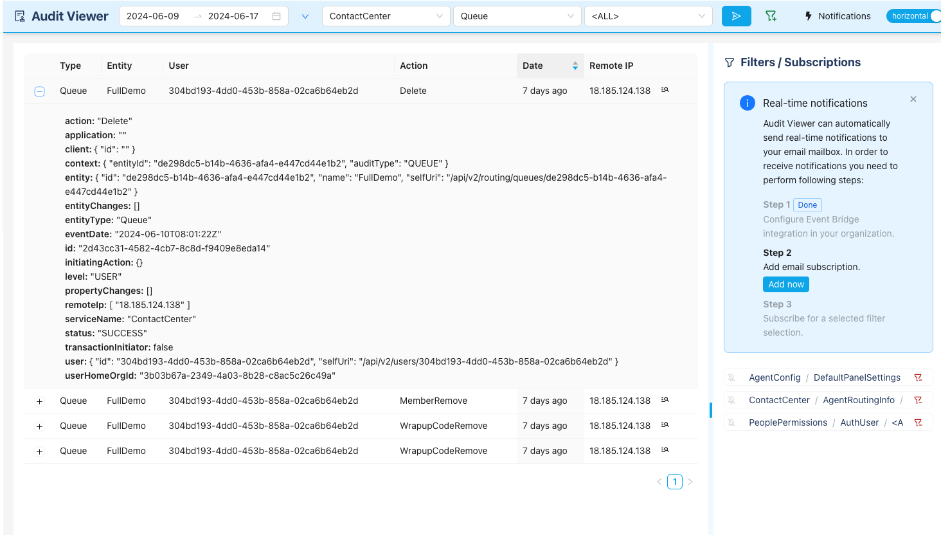
Task: Toggle the horizontal layout switch
Action: tap(913, 16)
